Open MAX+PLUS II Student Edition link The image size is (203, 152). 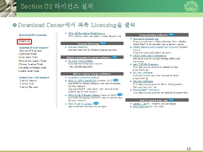[x=84, y=95]
